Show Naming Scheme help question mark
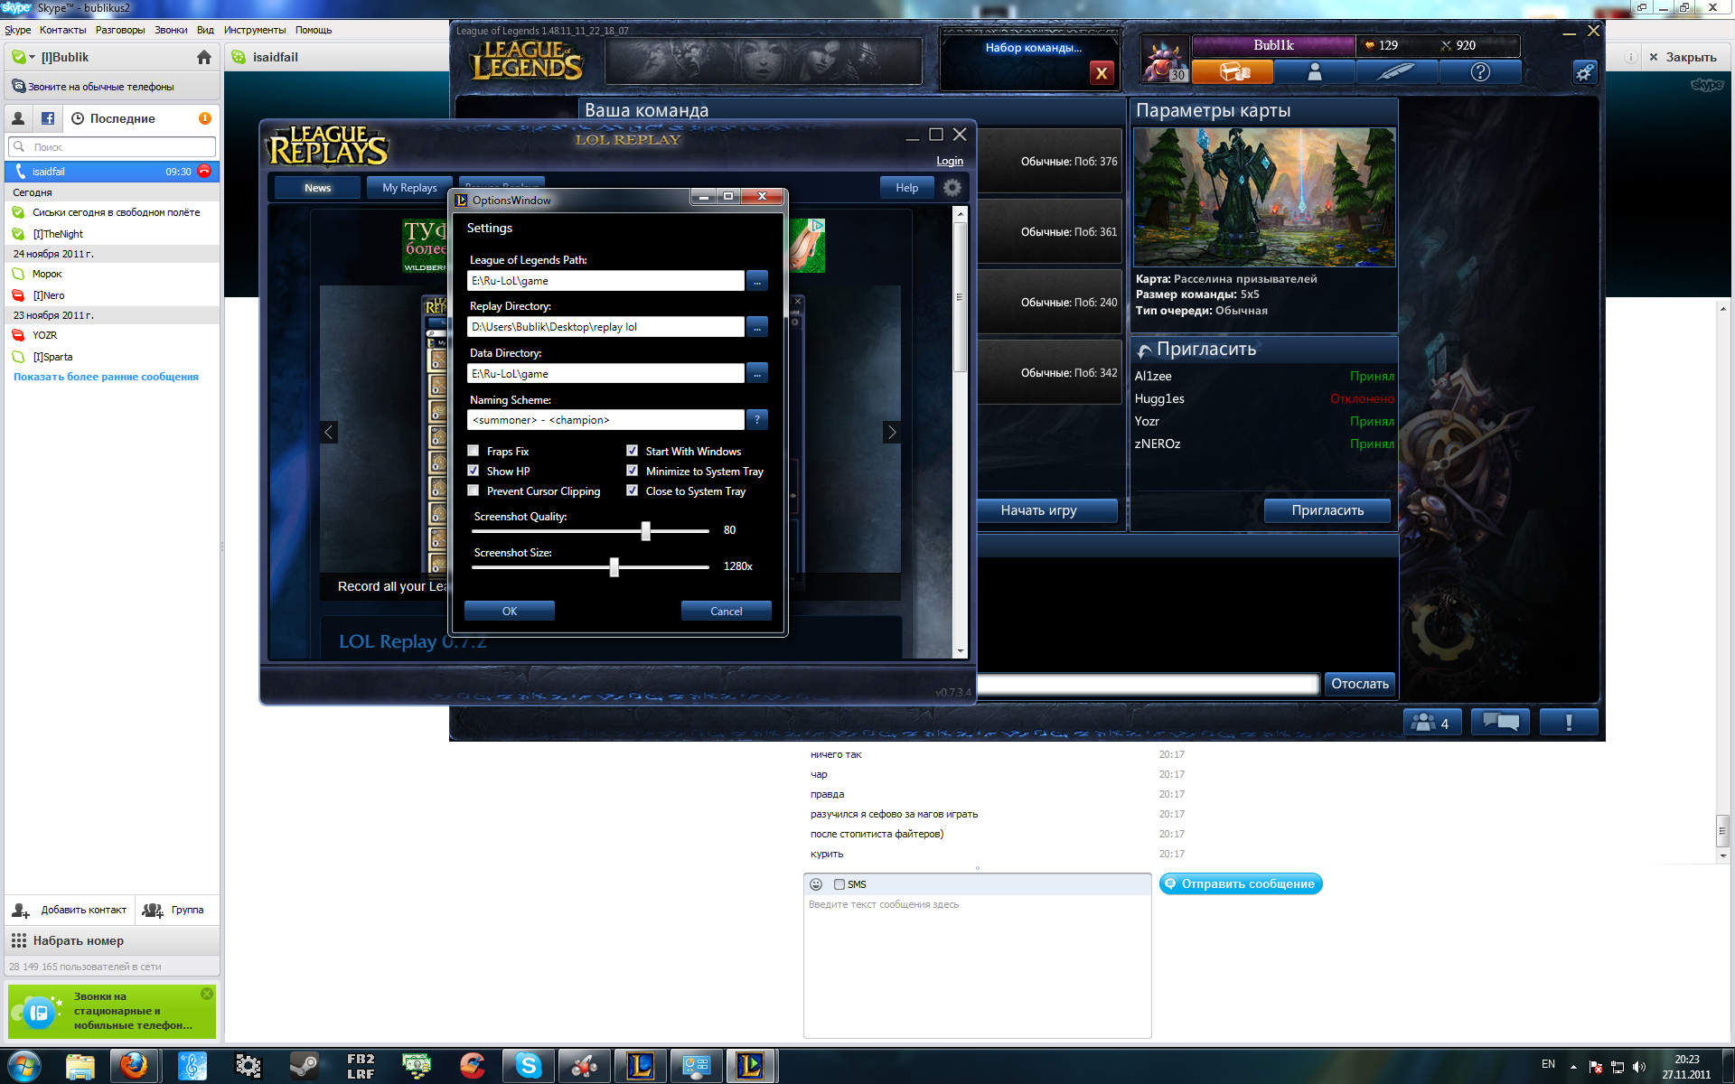 point(757,420)
